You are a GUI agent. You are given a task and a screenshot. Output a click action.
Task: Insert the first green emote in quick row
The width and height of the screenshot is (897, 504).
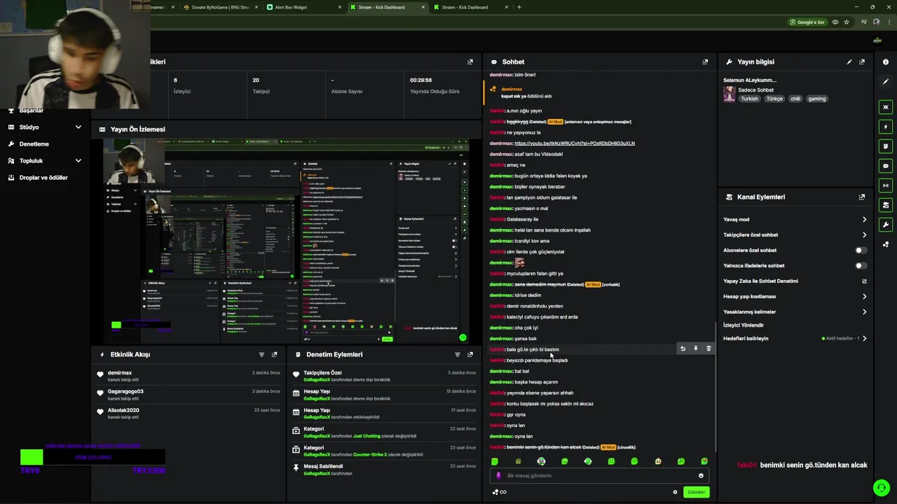(495, 461)
